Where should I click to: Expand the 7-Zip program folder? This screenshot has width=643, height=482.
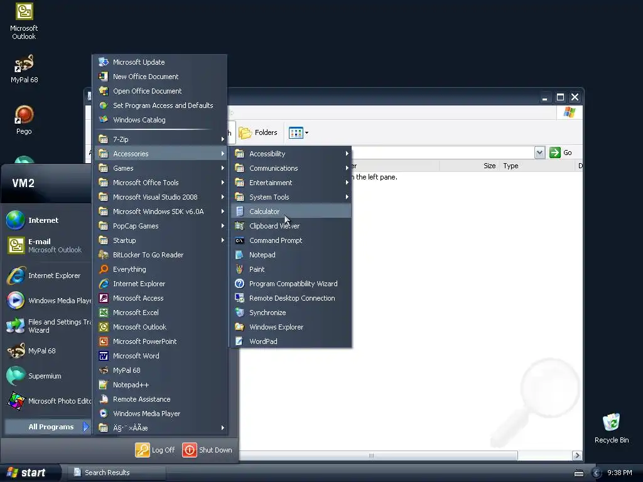(161, 139)
